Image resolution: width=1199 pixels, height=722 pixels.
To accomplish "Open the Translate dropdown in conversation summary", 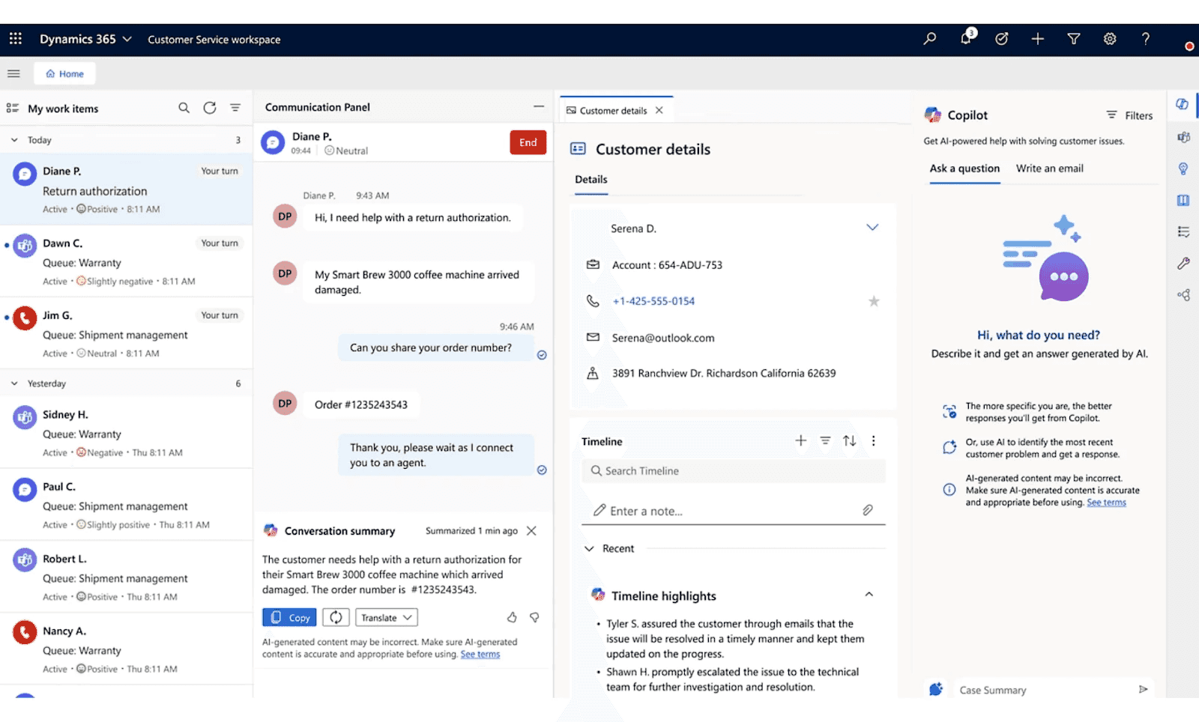I will 385,617.
